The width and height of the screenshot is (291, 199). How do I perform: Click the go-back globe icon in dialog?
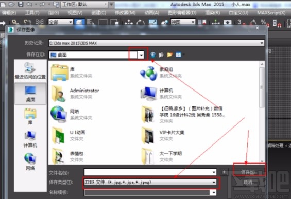(153, 55)
